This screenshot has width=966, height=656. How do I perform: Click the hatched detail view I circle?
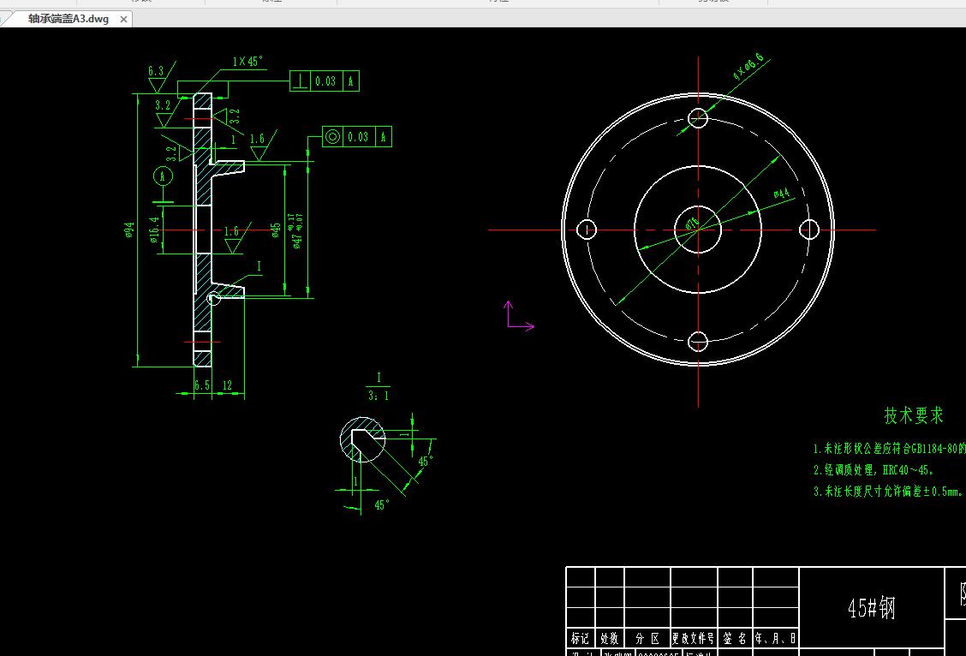(x=362, y=439)
